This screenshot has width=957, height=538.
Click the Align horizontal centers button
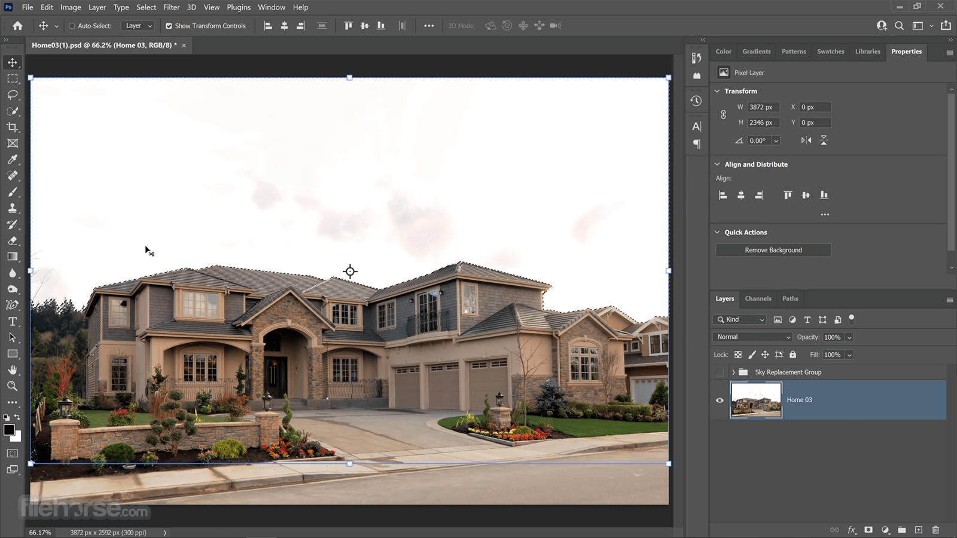point(741,195)
